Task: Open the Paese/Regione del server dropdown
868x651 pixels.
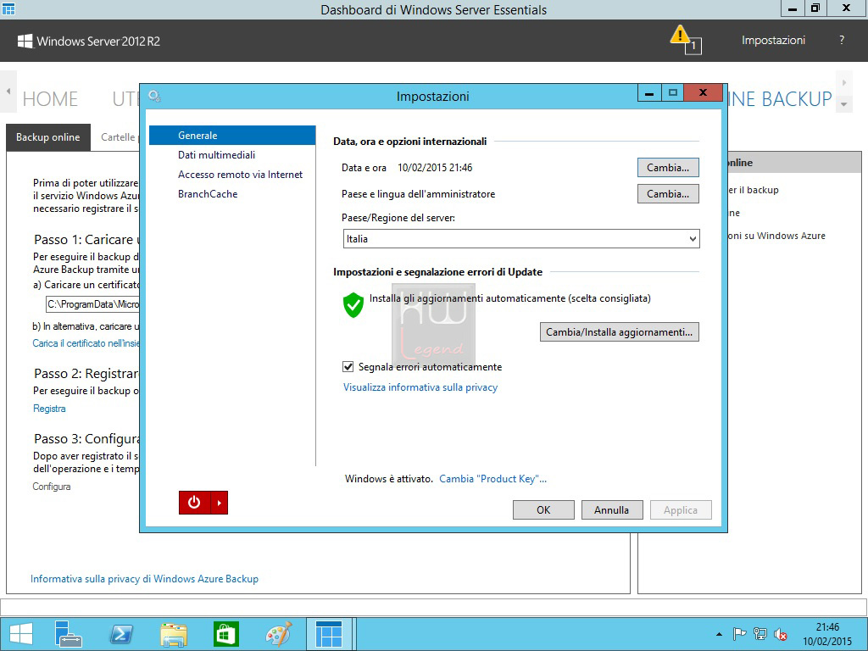Action: (521, 238)
